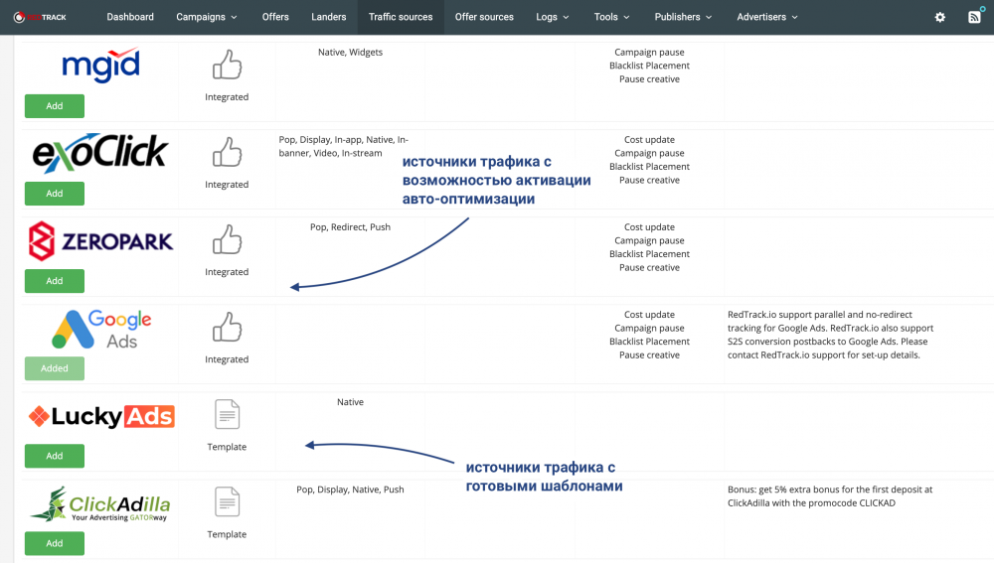The height and width of the screenshot is (563, 994).
Task: Click the Template document icon for ClickAdilla
Action: (227, 502)
